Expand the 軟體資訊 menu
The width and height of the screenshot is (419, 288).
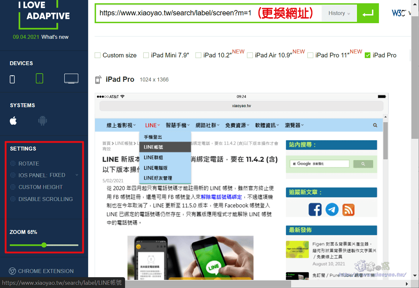click(267, 125)
